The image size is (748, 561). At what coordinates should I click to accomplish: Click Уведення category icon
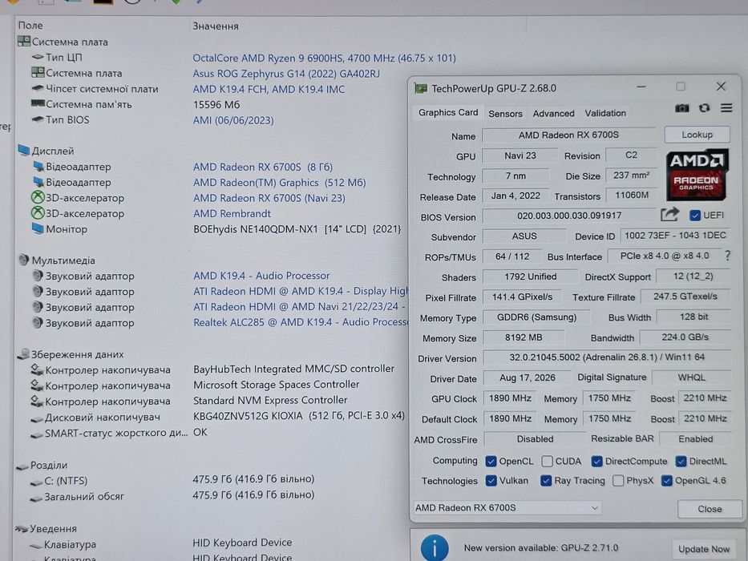pos(22,529)
